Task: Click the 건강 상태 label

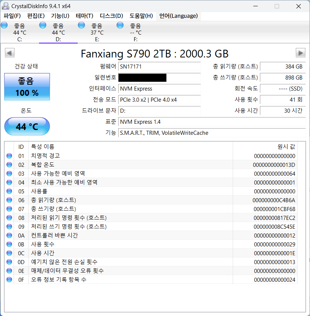Action: (x=26, y=66)
